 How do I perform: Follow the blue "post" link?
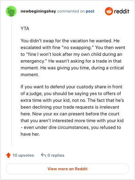[90, 11]
